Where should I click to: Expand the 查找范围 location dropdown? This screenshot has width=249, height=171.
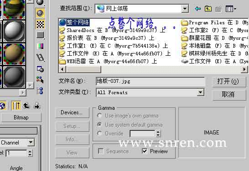(185, 9)
